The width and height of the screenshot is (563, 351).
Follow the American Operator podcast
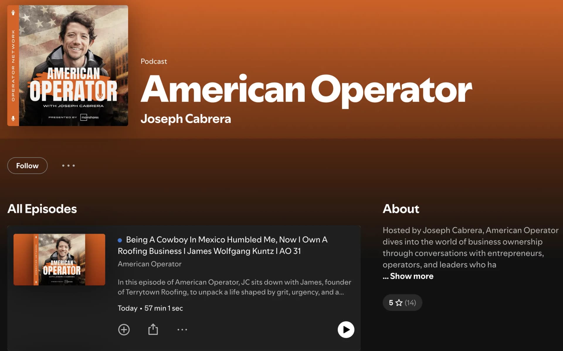pos(27,166)
